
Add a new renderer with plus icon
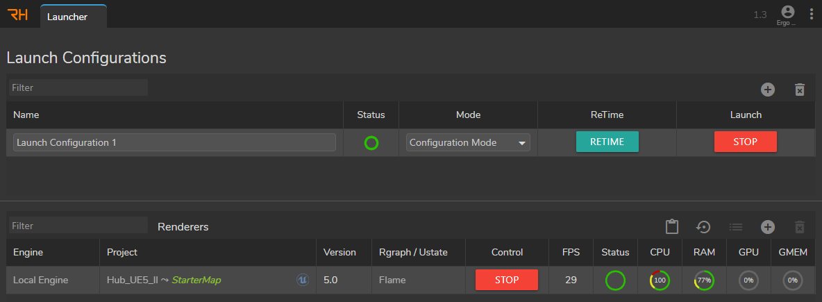[x=767, y=227]
